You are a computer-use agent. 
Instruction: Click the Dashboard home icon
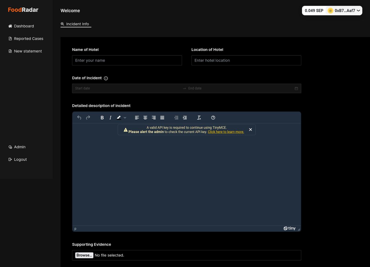click(10, 26)
